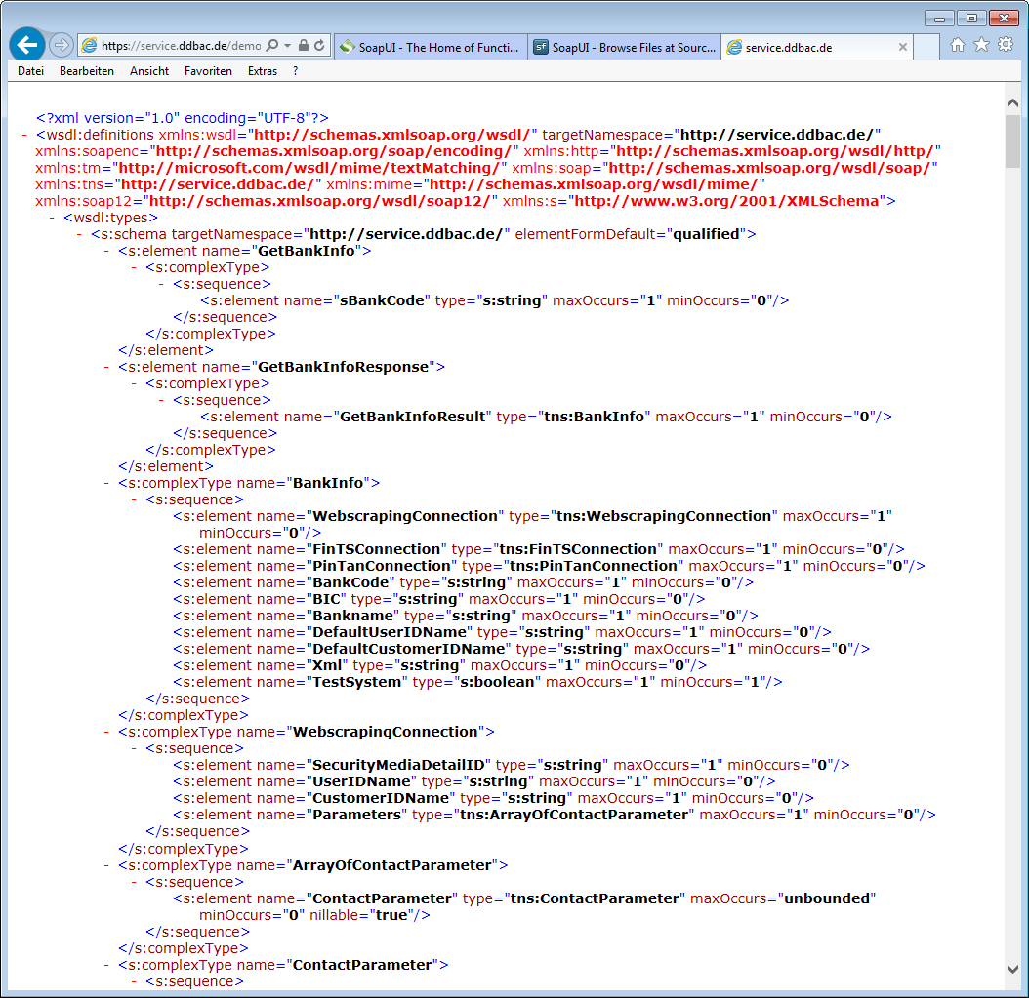Image resolution: width=1029 pixels, height=998 pixels.
Task: Click the forward navigation arrow
Action: click(61, 45)
